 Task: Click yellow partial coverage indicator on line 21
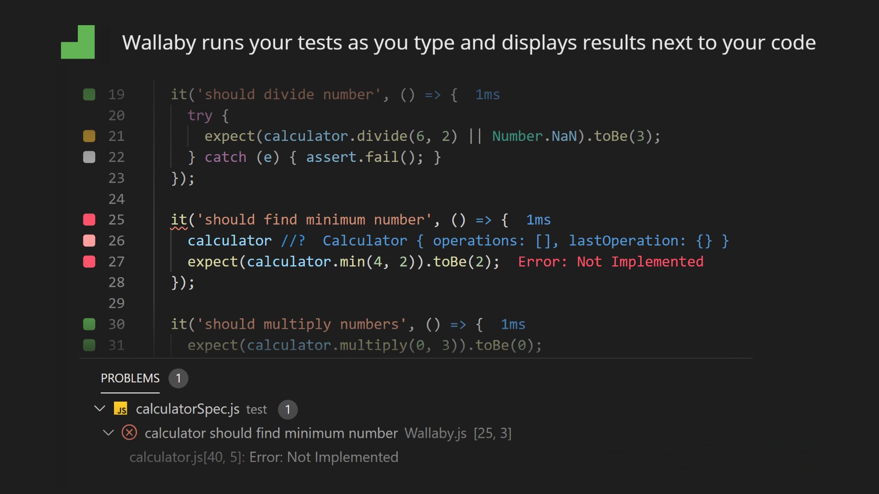point(89,136)
